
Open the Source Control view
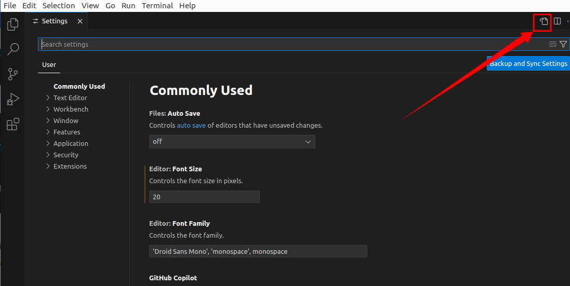13,74
